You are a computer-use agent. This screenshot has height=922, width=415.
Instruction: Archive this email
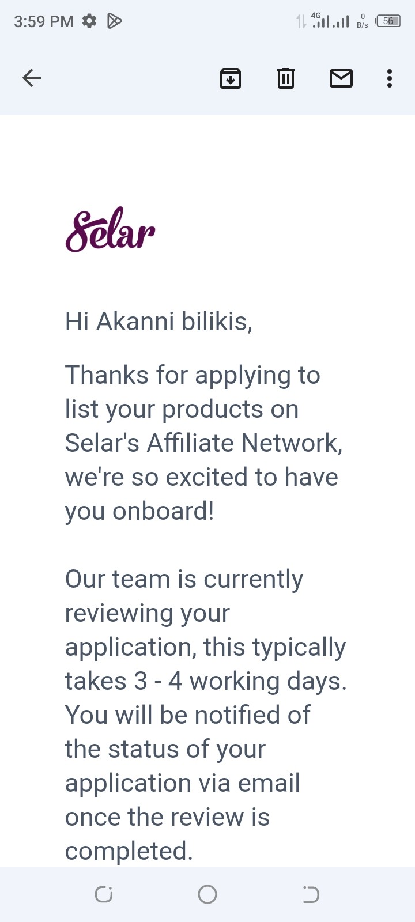[x=231, y=78]
